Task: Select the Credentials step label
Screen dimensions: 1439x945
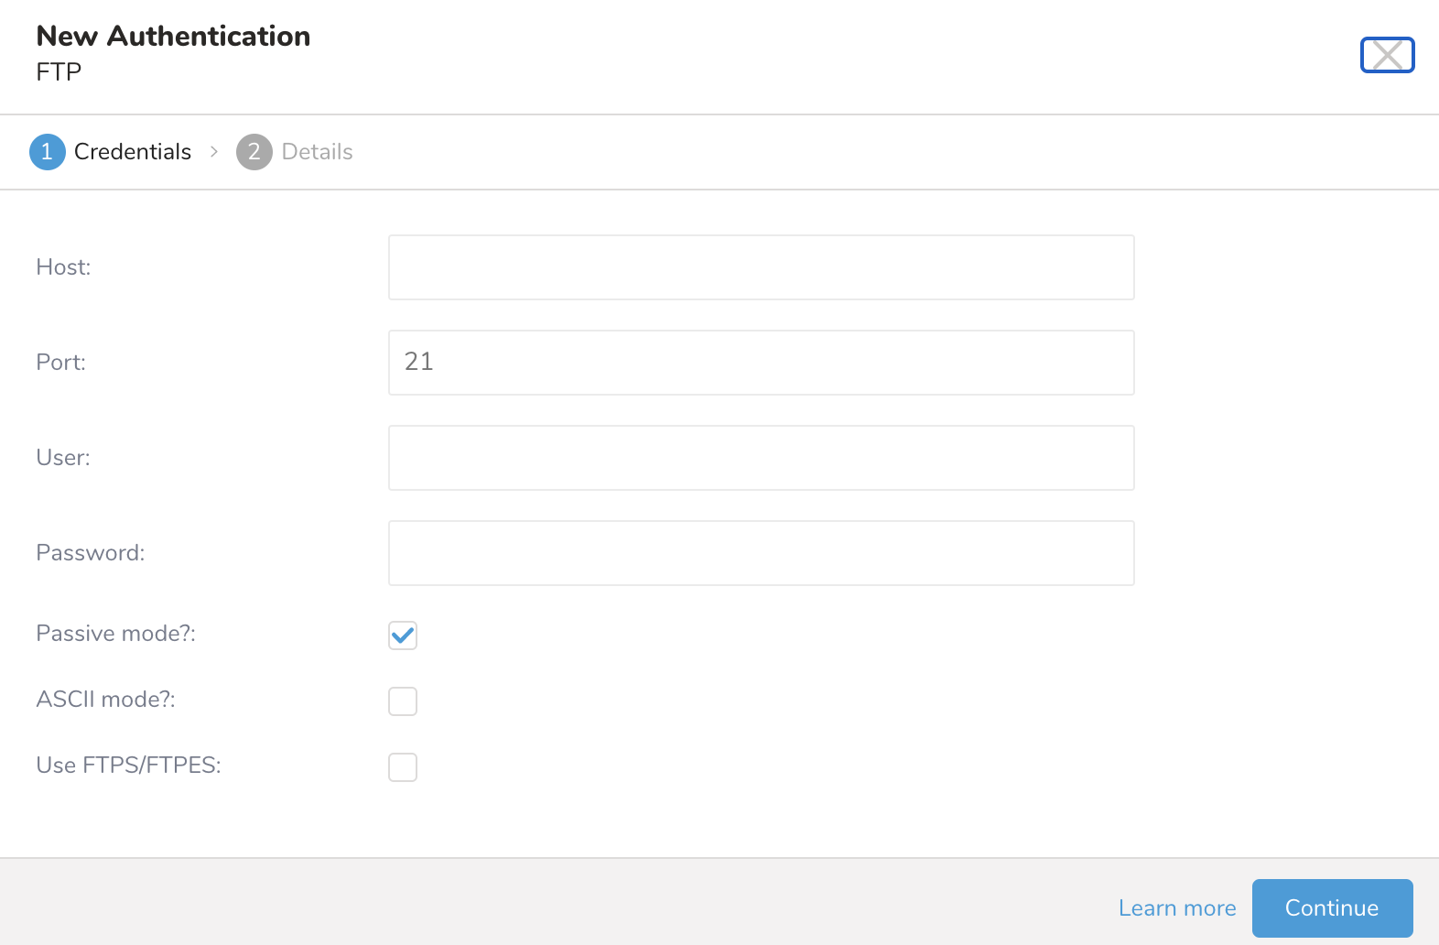Action: point(133,152)
